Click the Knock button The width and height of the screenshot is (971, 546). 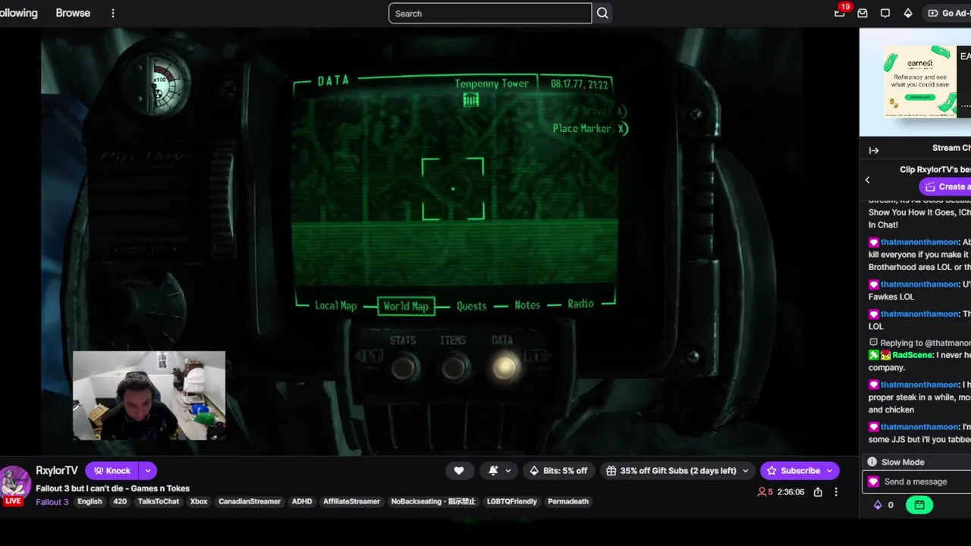[x=112, y=471]
